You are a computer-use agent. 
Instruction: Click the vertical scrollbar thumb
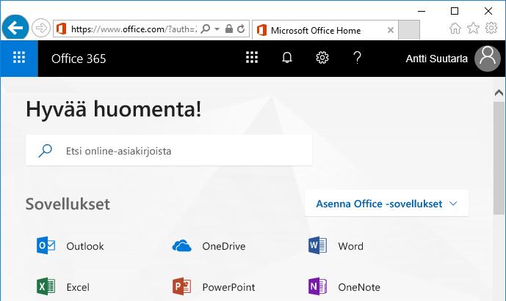[x=499, y=157]
